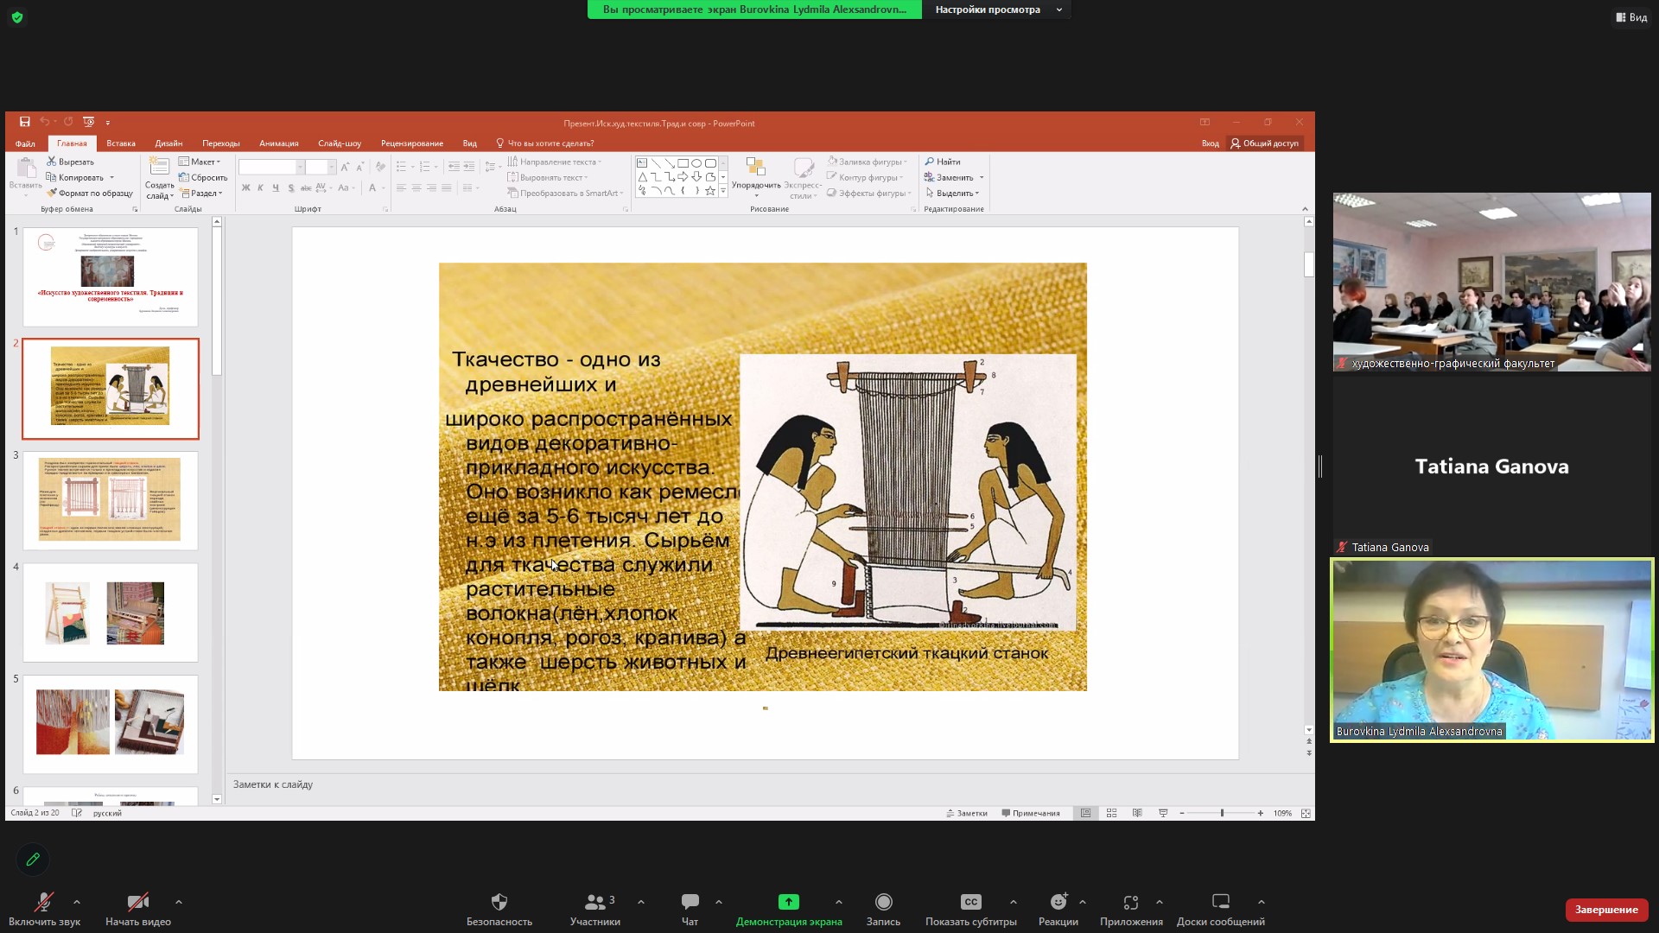1659x933 pixels.
Task: Open the Whiteboards (Доски сообщений) icon
Action: tap(1220, 902)
